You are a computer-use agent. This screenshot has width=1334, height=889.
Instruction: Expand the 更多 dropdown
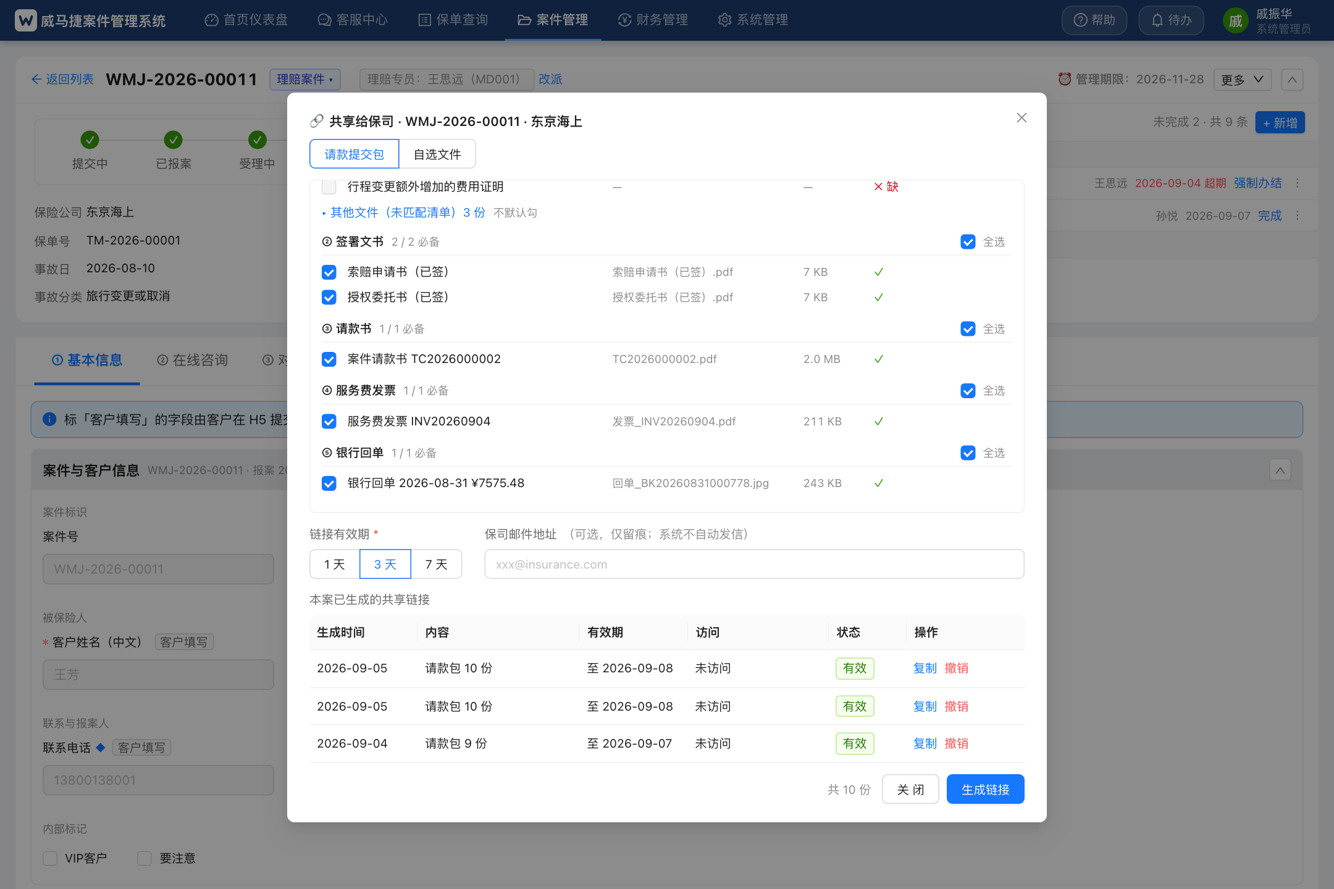tap(1243, 80)
